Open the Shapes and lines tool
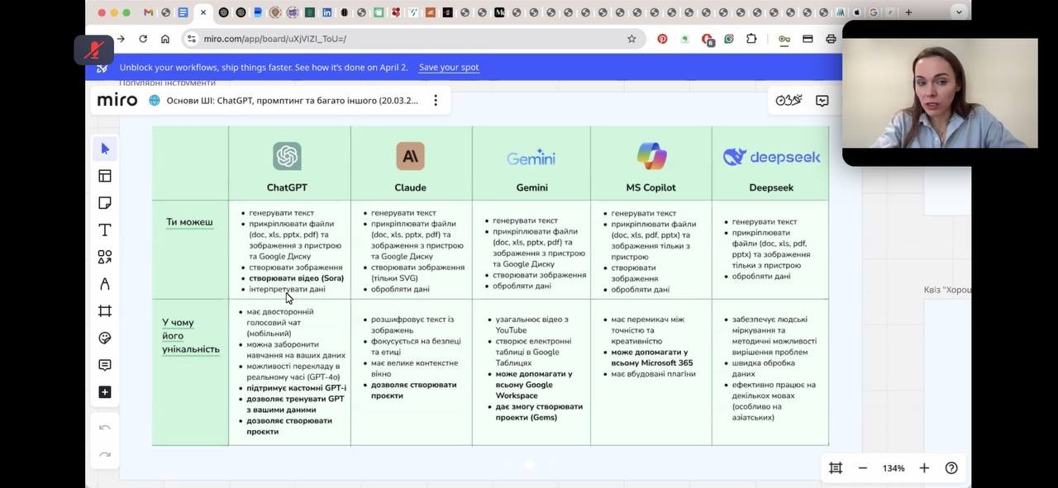Screen dimensions: 1058x488 pyautogui.click(x=105, y=257)
